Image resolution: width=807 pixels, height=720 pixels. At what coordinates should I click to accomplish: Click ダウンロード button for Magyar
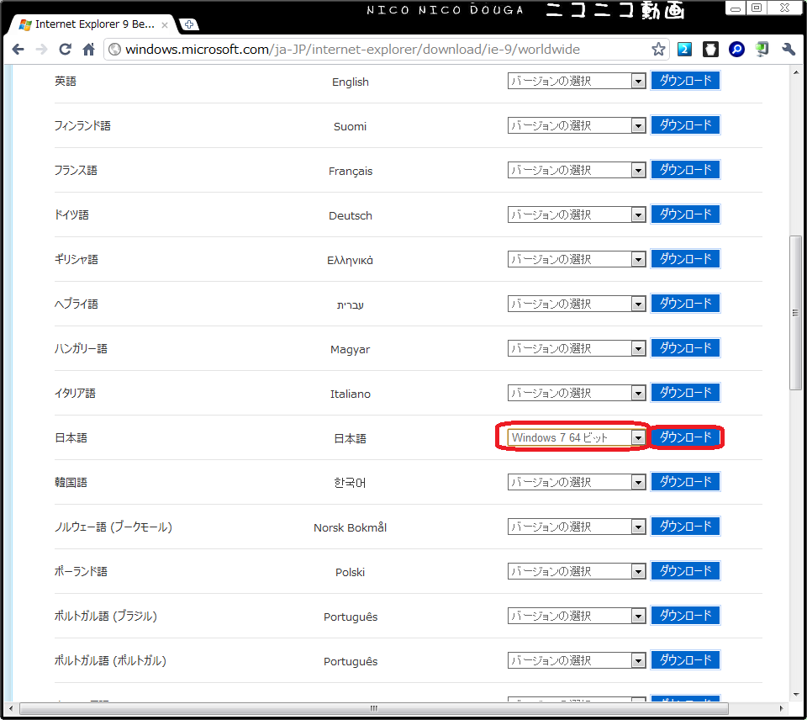[x=686, y=347]
